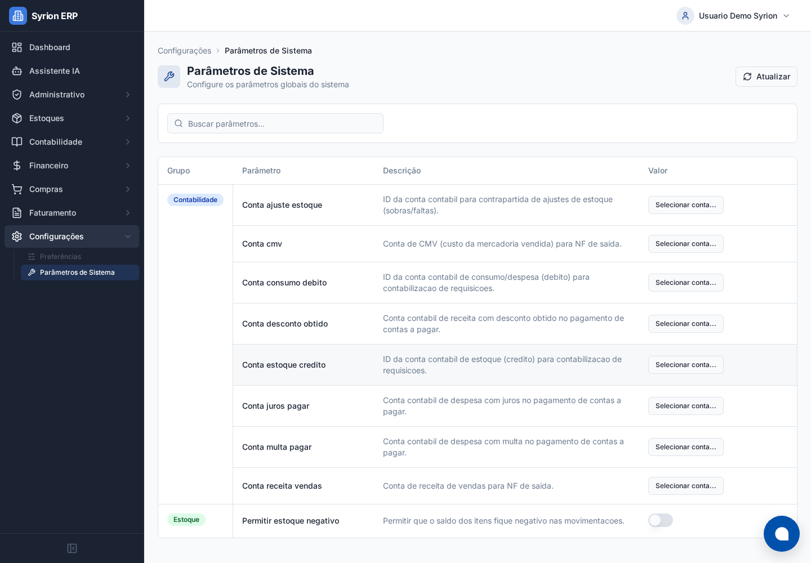Select Preferências in the sidebar
The width and height of the screenshot is (811, 563).
tap(80, 257)
